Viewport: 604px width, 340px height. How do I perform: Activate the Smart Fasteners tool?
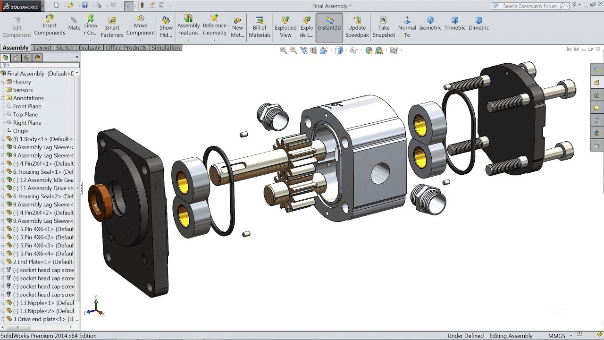112,24
